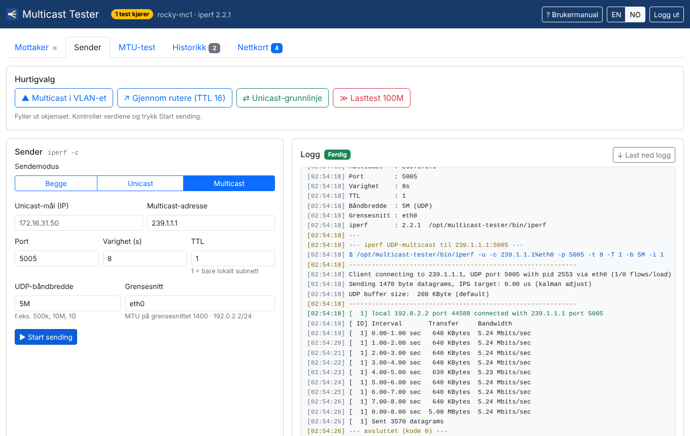690x436 pixels.
Task: Open the Historikk tab
Action: 196,47
